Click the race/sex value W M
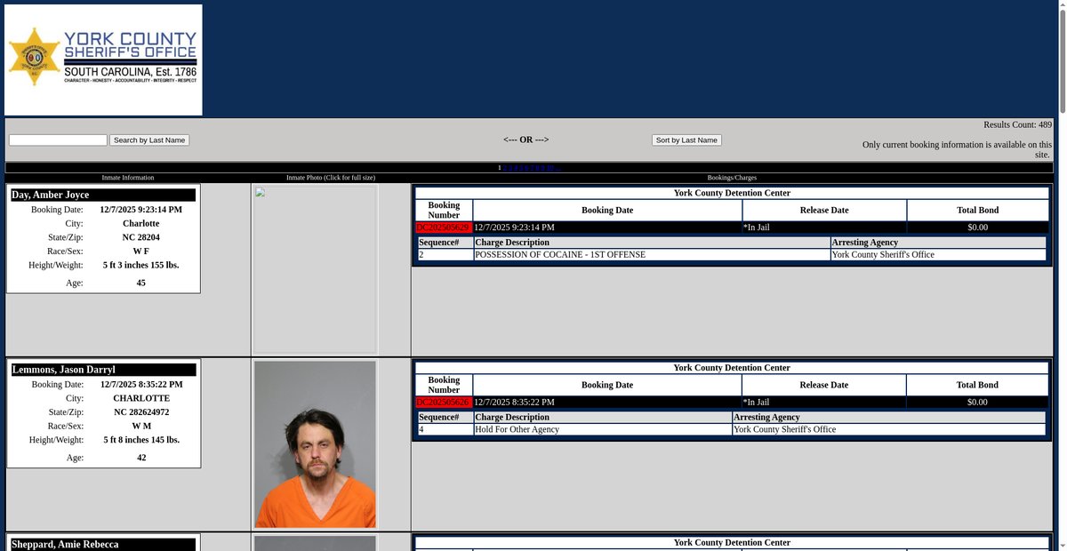1067x551 pixels. click(x=141, y=427)
